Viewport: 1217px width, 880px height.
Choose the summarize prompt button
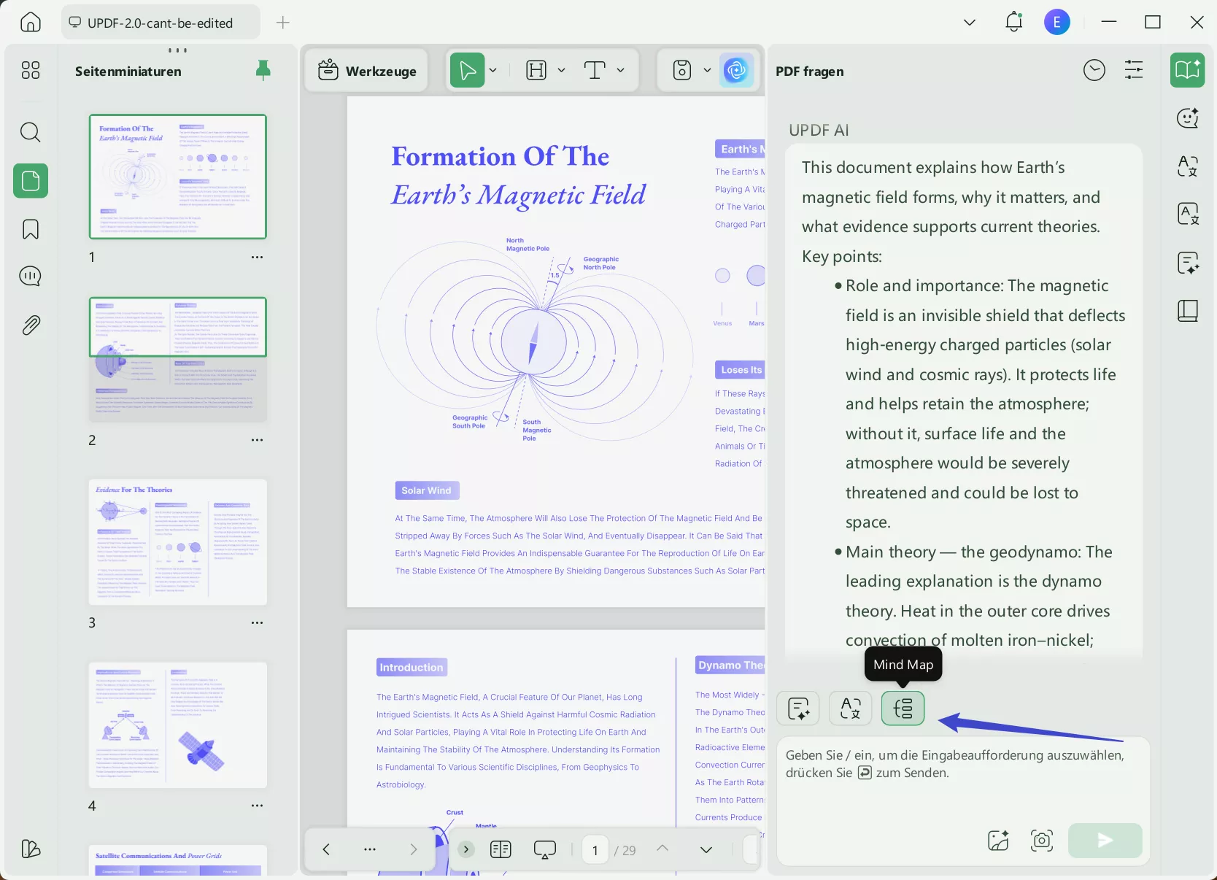[798, 708]
